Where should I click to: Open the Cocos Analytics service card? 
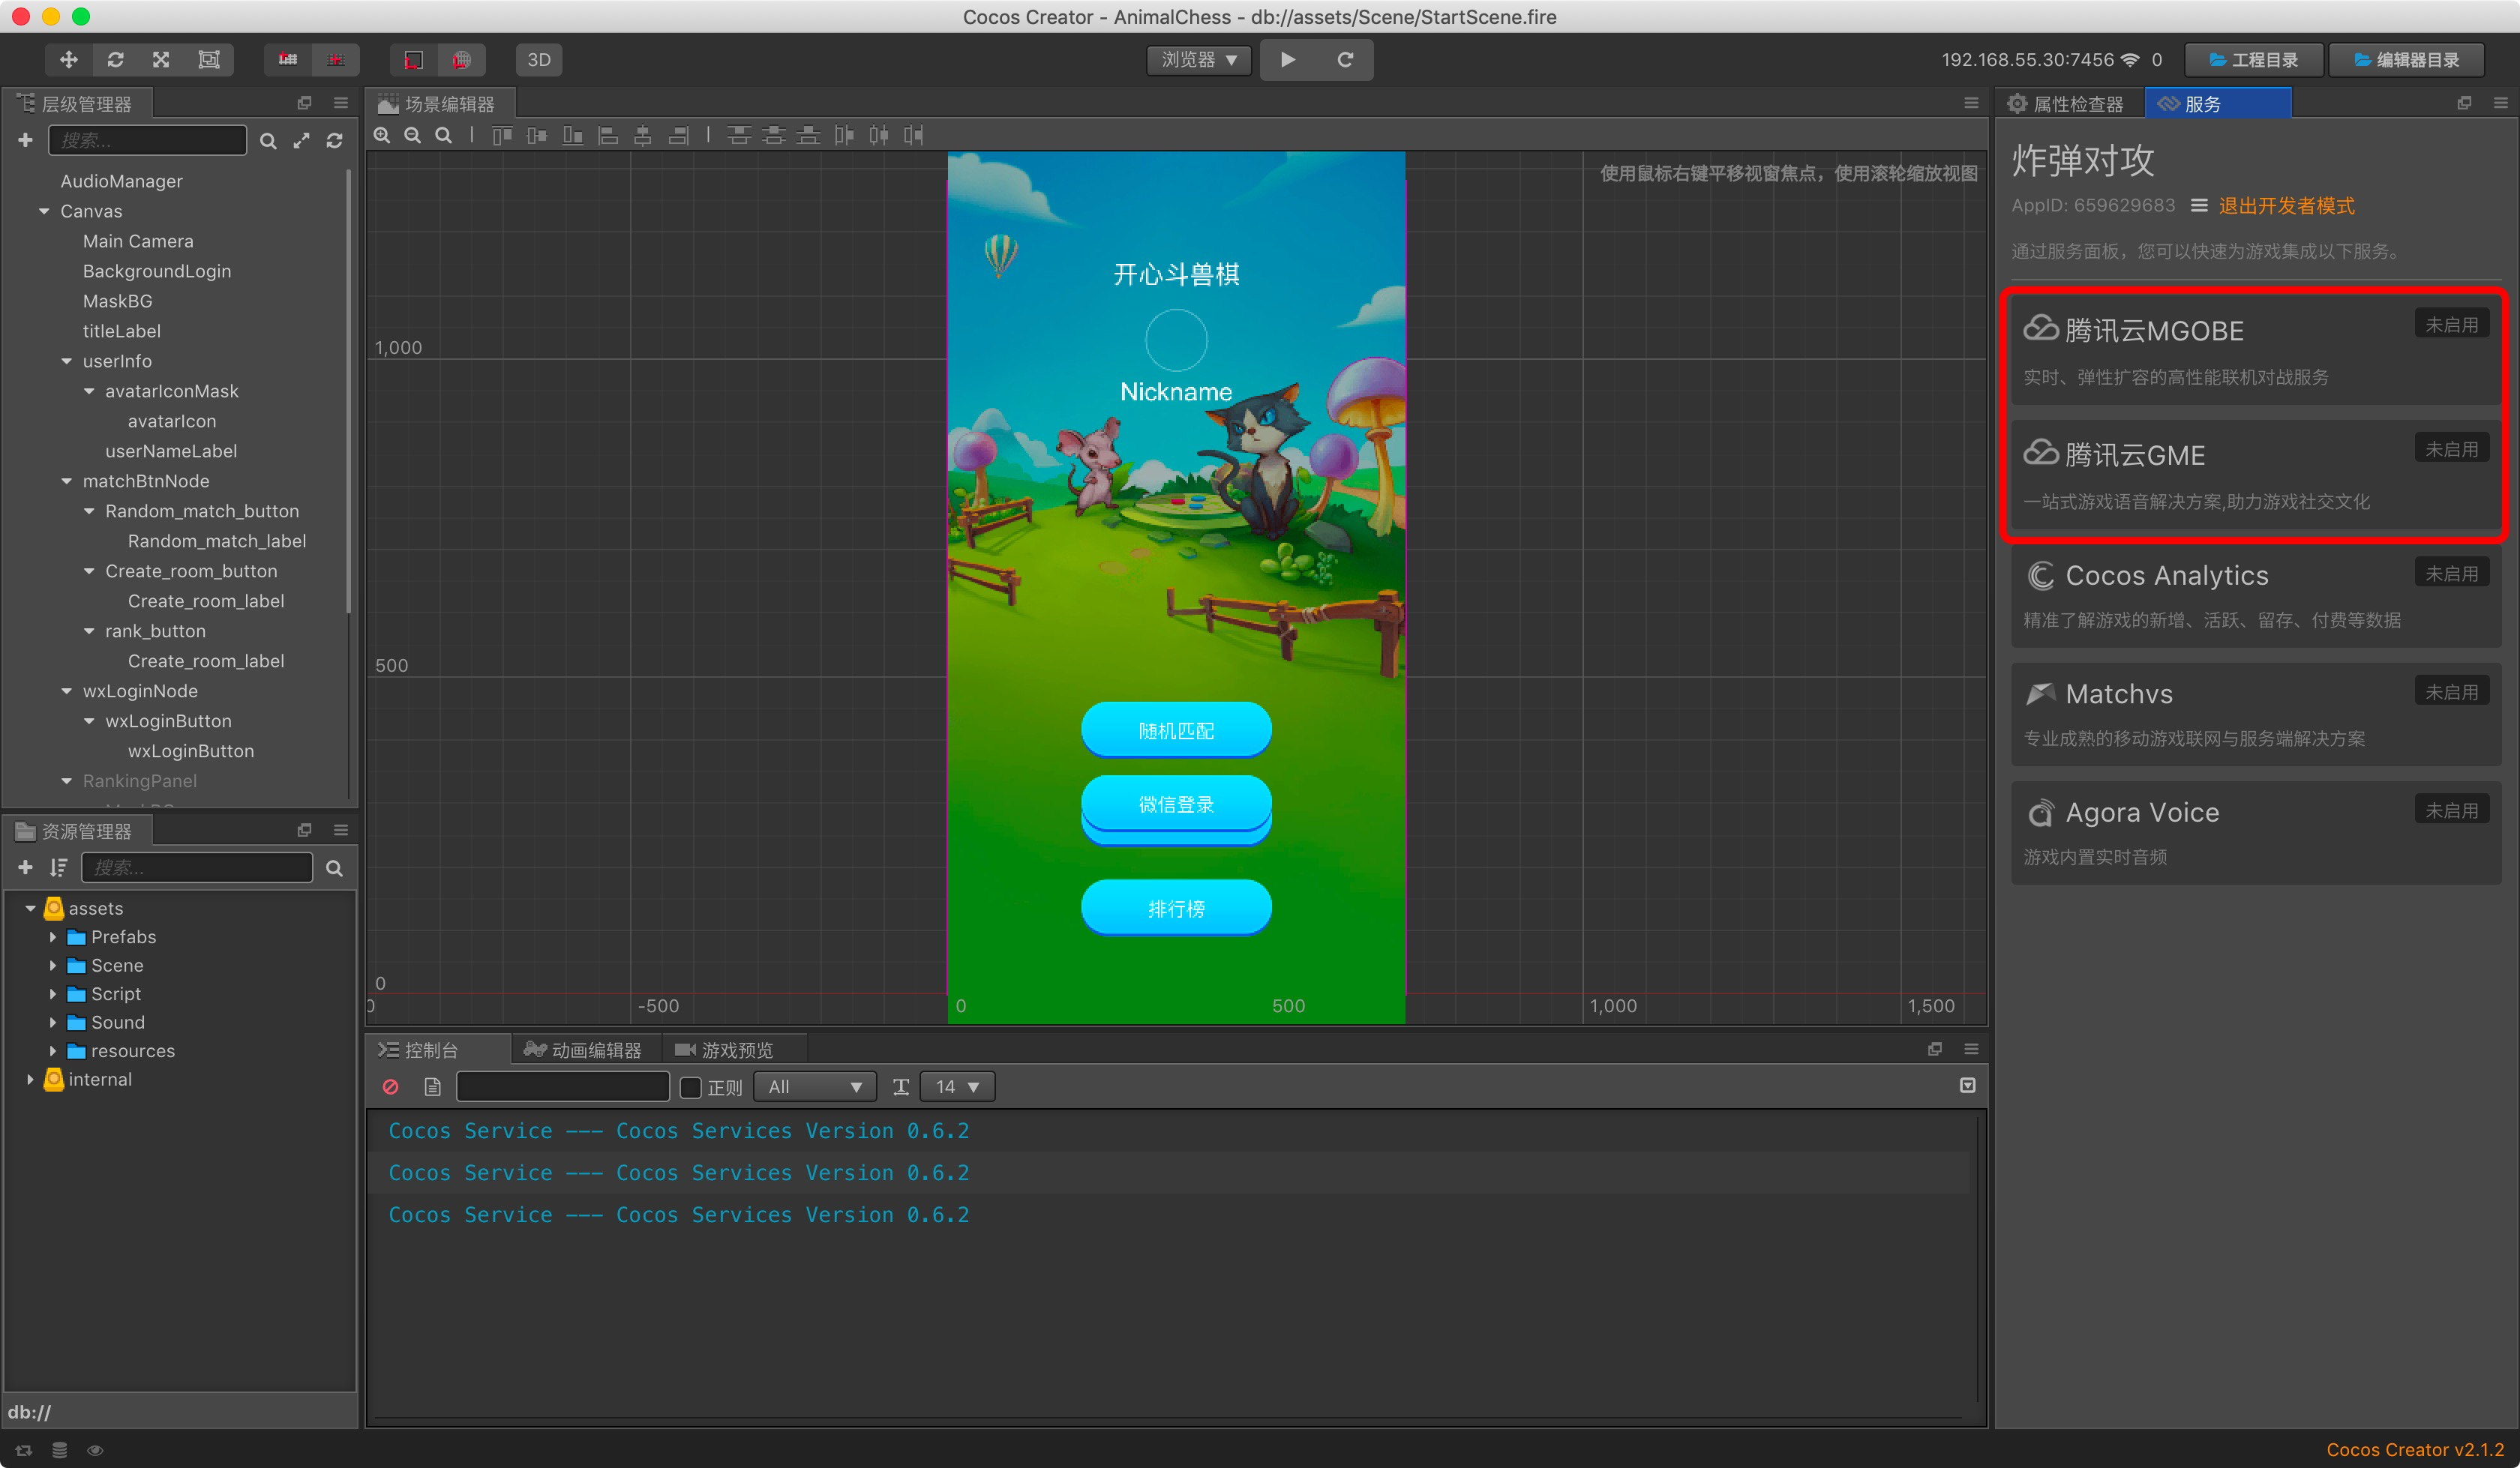point(2255,595)
